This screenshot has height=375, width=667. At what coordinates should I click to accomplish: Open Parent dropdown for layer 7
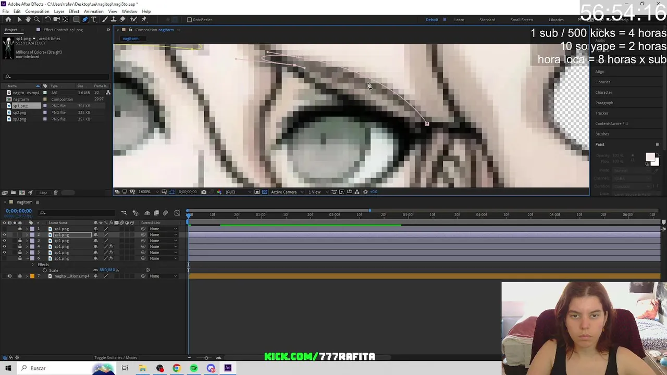tap(164, 276)
